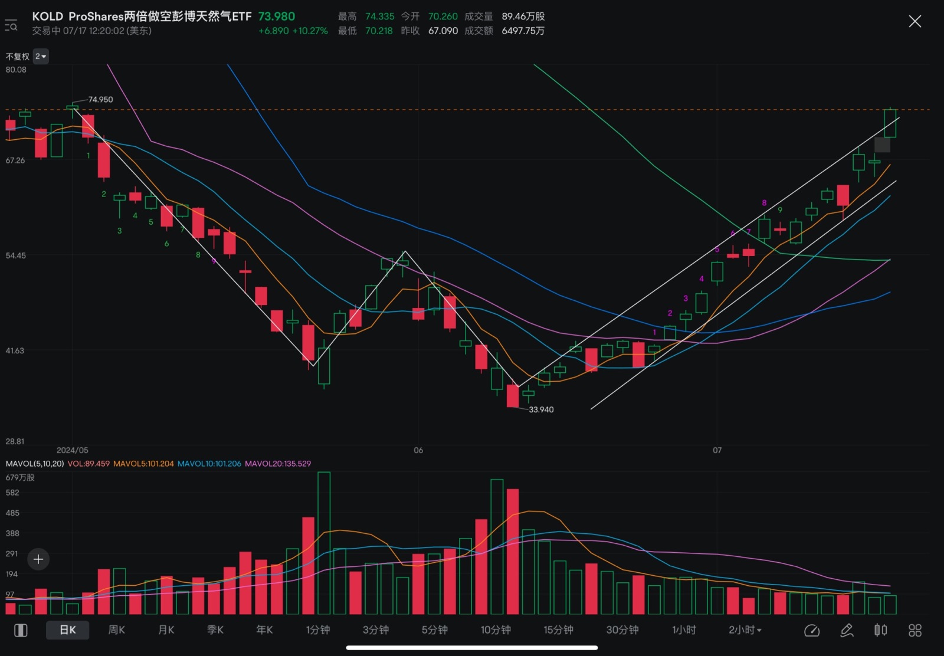Click the MAVOL20:135.529 value

[278, 464]
